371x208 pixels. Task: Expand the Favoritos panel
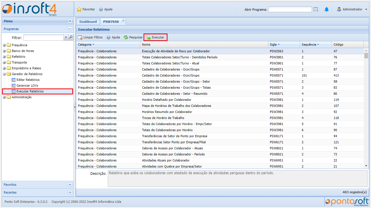click(x=70, y=185)
